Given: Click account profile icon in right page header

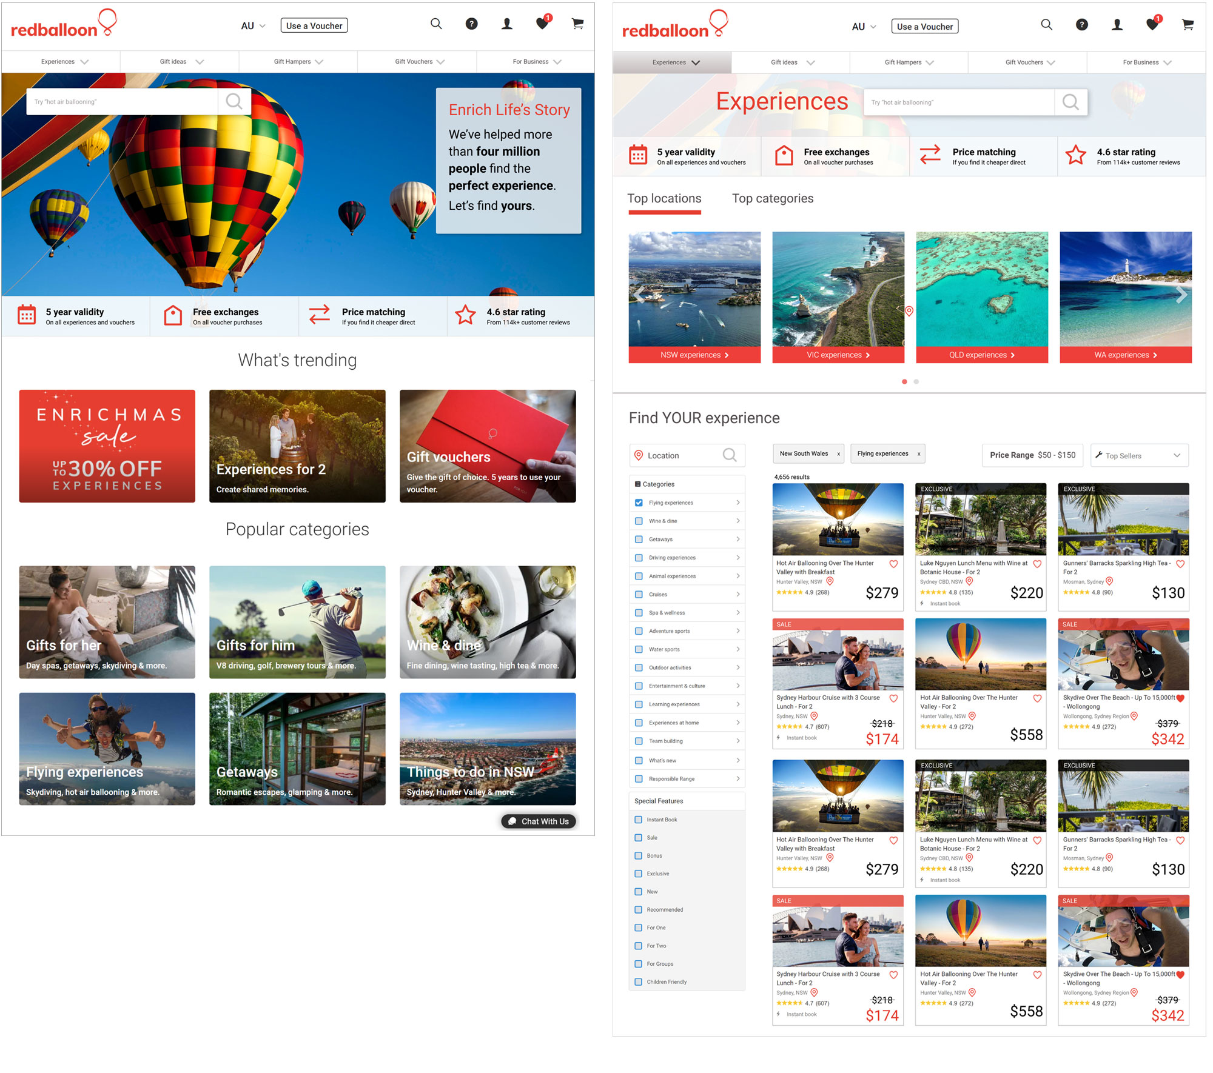Looking at the screenshot, I should pyautogui.click(x=1117, y=25).
